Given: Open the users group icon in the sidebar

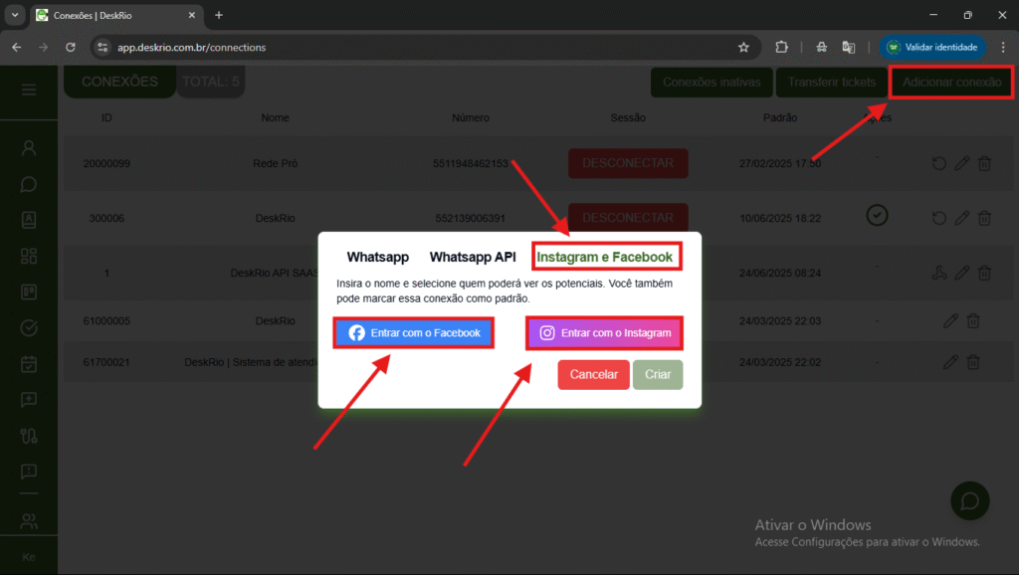Looking at the screenshot, I should (29, 520).
